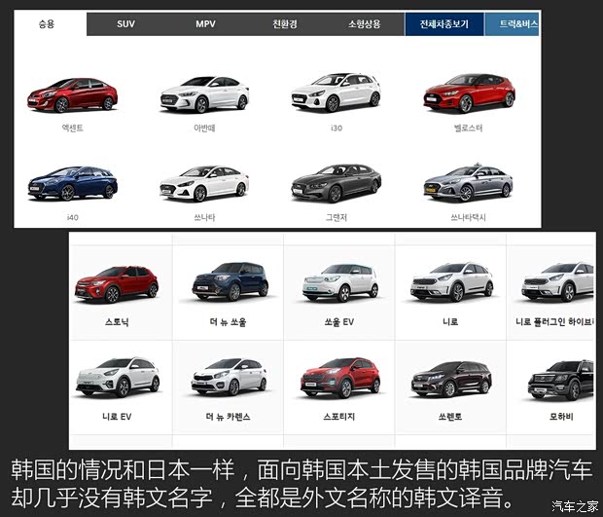Click the red 엑센트 car image
This screenshot has width=603, height=517.
pyautogui.click(x=72, y=95)
